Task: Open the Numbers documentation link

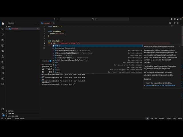Action: (149, 85)
